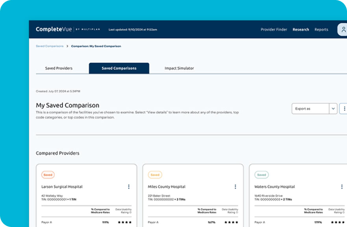This screenshot has width=347, height=227.
Task: Open the Impact Simulator tab
Action: click(x=179, y=68)
